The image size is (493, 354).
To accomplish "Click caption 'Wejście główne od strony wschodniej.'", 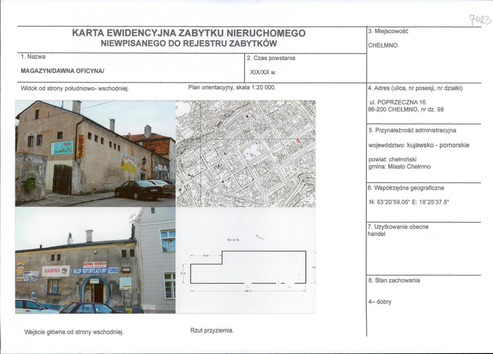I will coord(74,332).
